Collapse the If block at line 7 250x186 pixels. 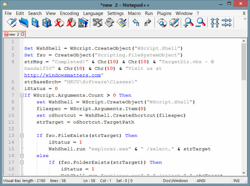click(22, 95)
